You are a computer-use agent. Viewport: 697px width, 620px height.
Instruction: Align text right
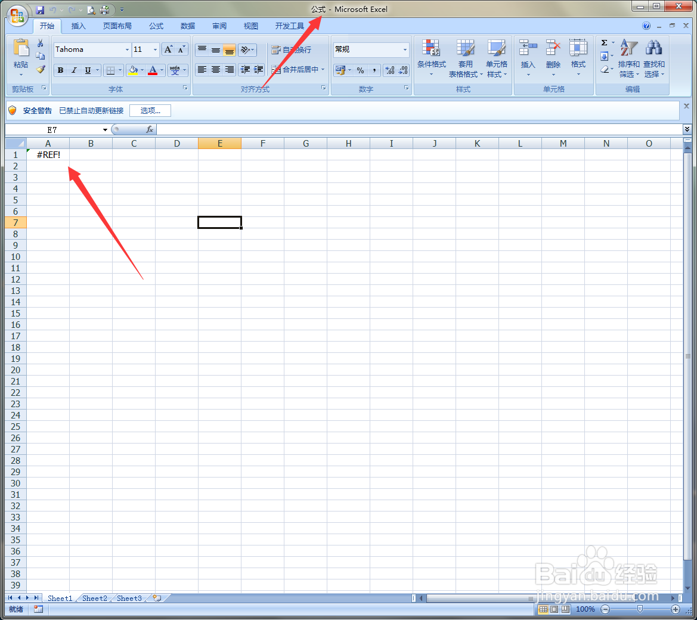229,70
